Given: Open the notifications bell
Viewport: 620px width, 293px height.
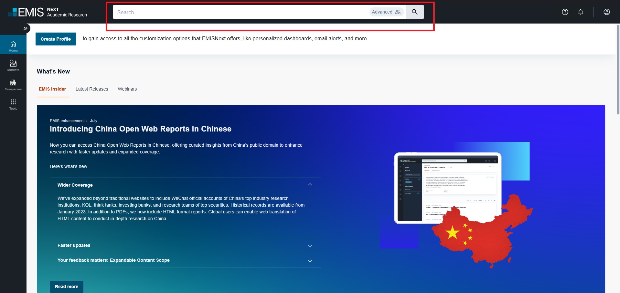Looking at the screenshot, I should (580, 12).
